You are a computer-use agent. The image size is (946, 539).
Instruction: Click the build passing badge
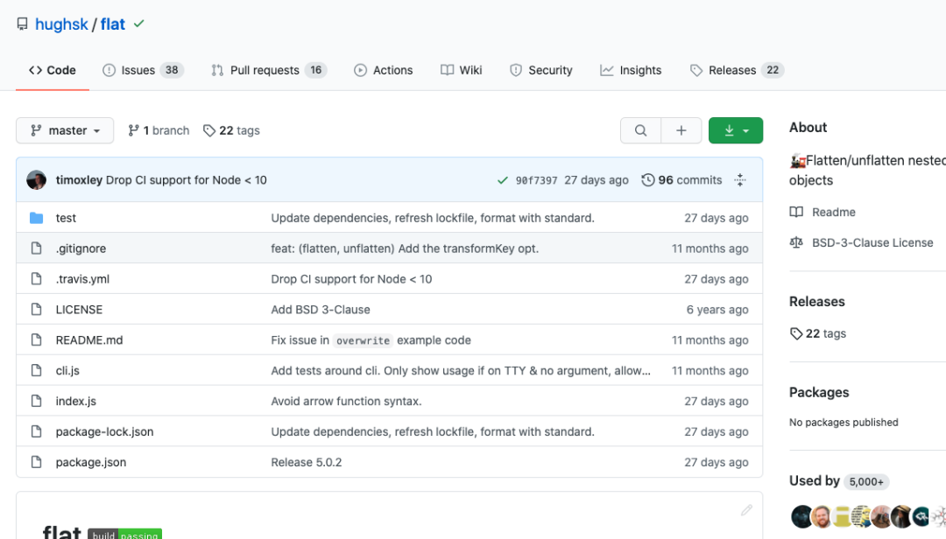(x=124, y=533)
